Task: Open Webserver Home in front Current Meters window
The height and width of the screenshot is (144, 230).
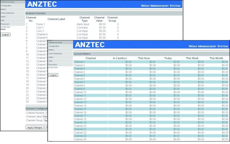Action: [60, 42]
